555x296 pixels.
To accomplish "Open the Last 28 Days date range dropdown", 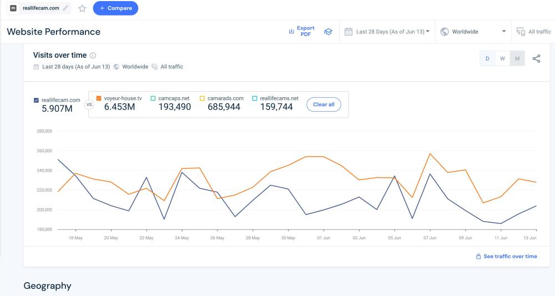I will pyautogui.click(x=387, y=32).
